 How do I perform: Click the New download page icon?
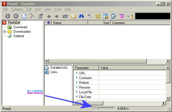(x=24, y=16)
